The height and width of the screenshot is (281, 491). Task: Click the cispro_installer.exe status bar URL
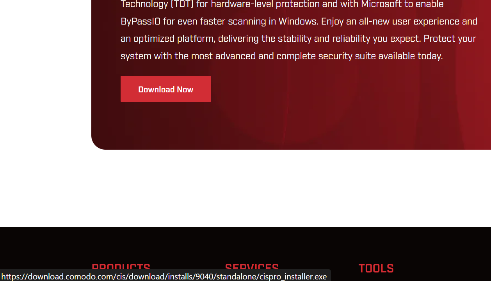coord(164,277)
